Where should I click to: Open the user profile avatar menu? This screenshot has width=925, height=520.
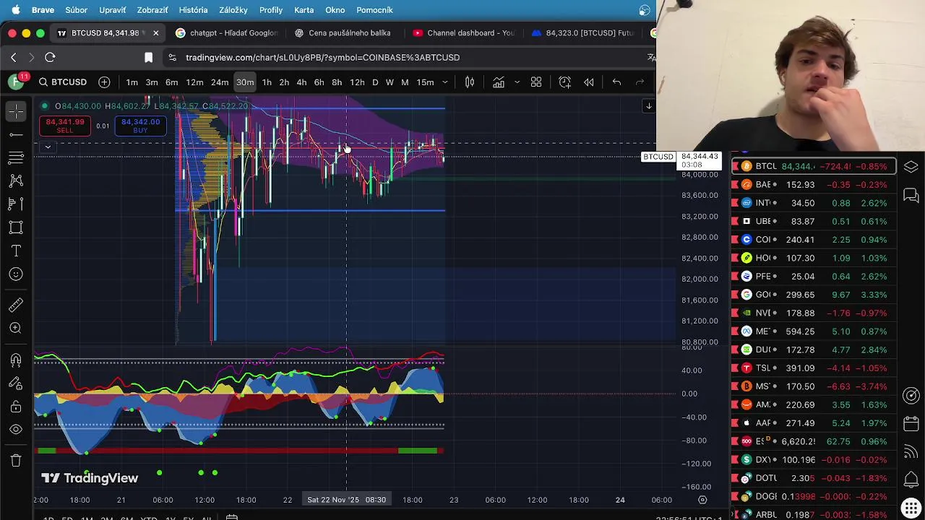16,82
